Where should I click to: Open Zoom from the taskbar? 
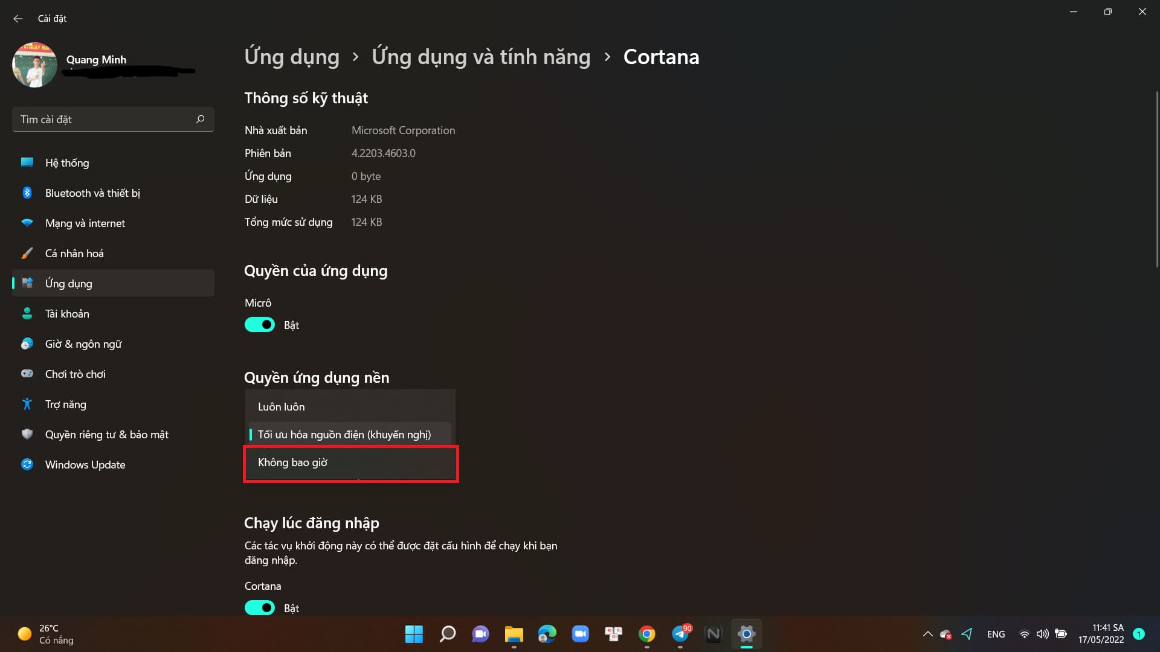click(x=580, y=634)
